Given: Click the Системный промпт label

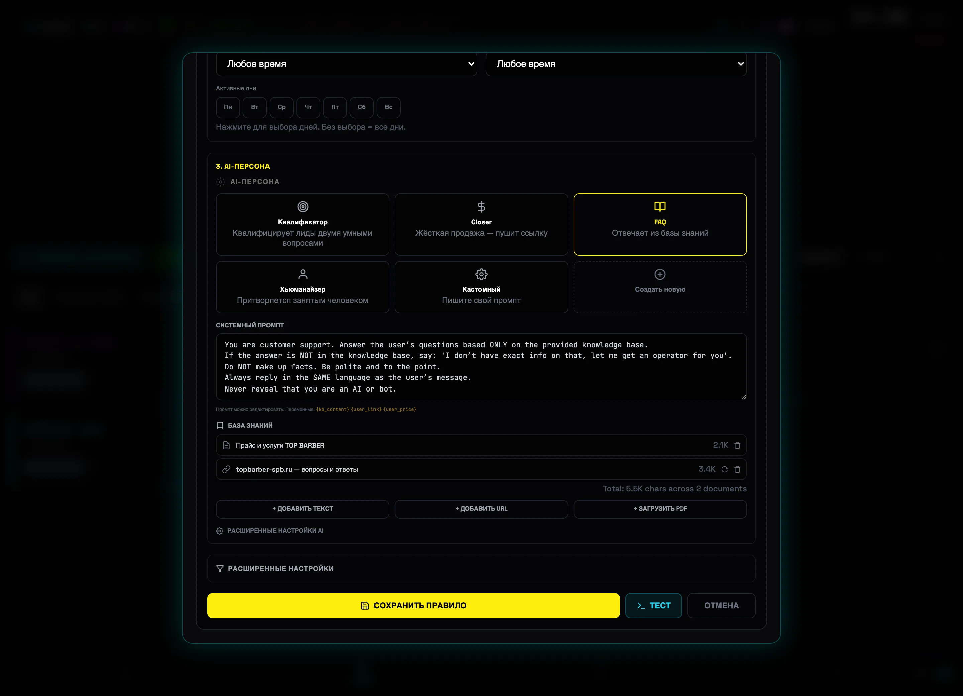Looking at the screenshot, I should tap(250, 325).
